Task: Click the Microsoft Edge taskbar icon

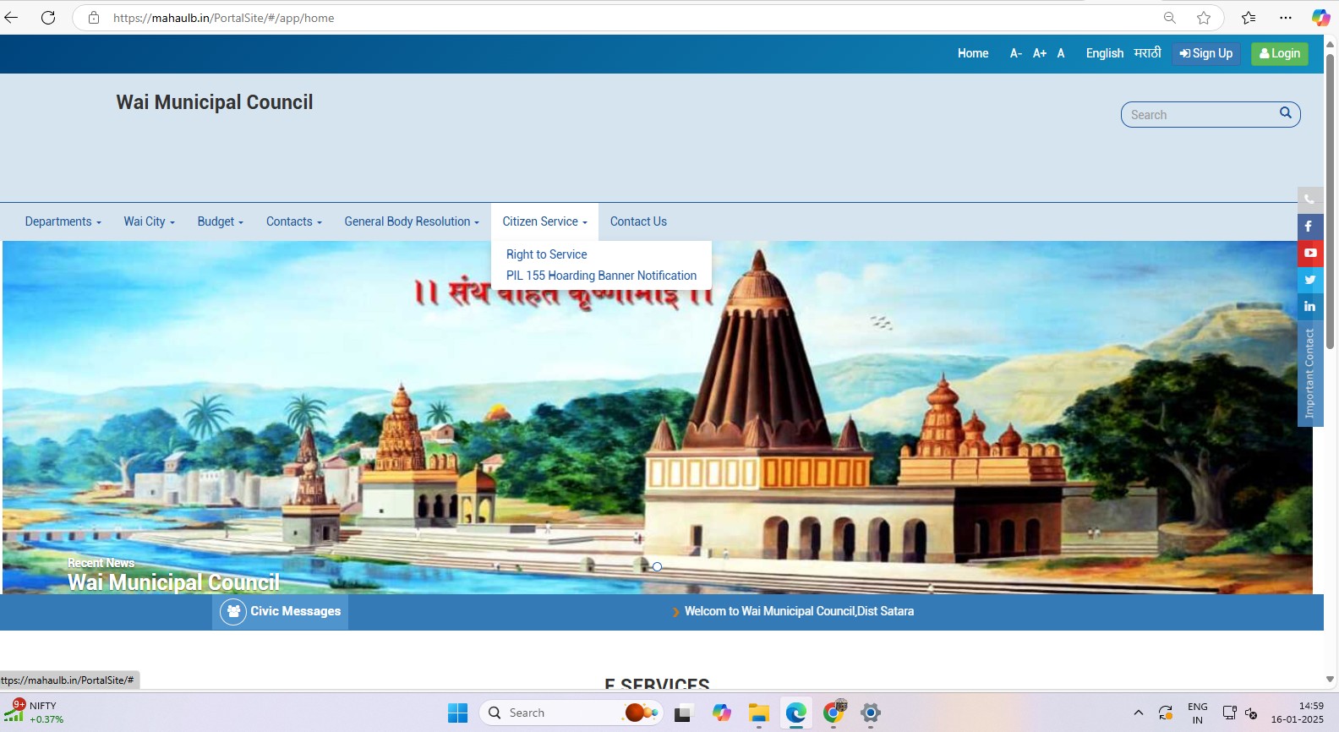Action: coord(795,713)
